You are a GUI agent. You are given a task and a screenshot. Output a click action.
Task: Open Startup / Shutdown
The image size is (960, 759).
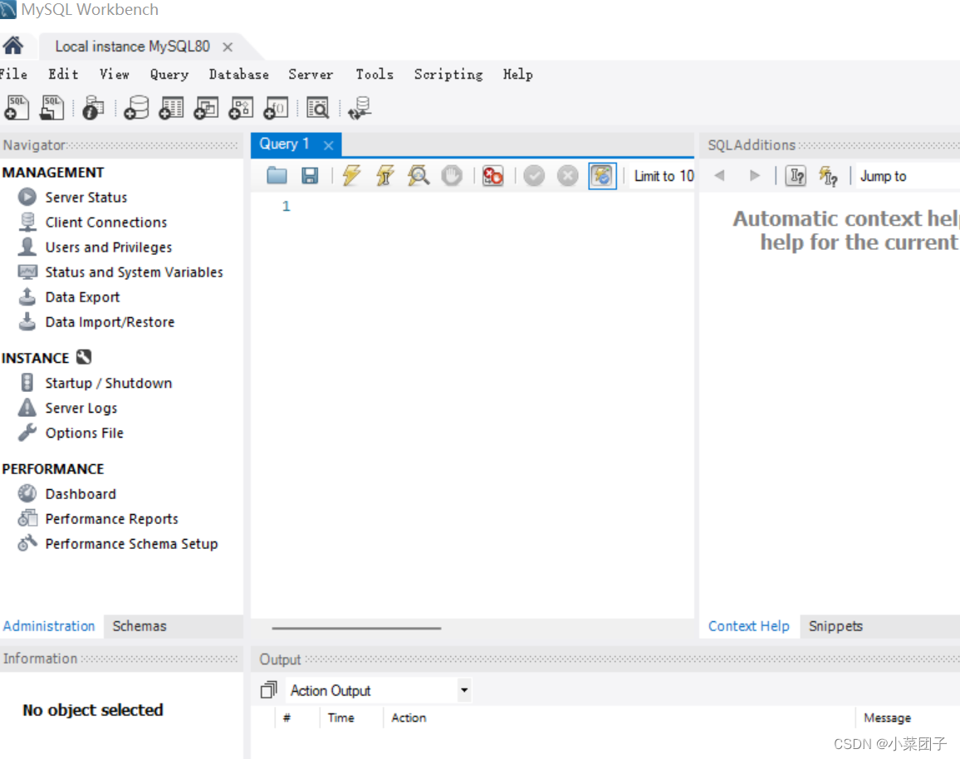(108, 383)
